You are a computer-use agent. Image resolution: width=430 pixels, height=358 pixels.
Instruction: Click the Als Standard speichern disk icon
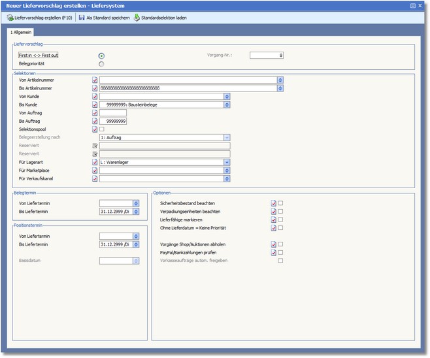pos(81,18)
